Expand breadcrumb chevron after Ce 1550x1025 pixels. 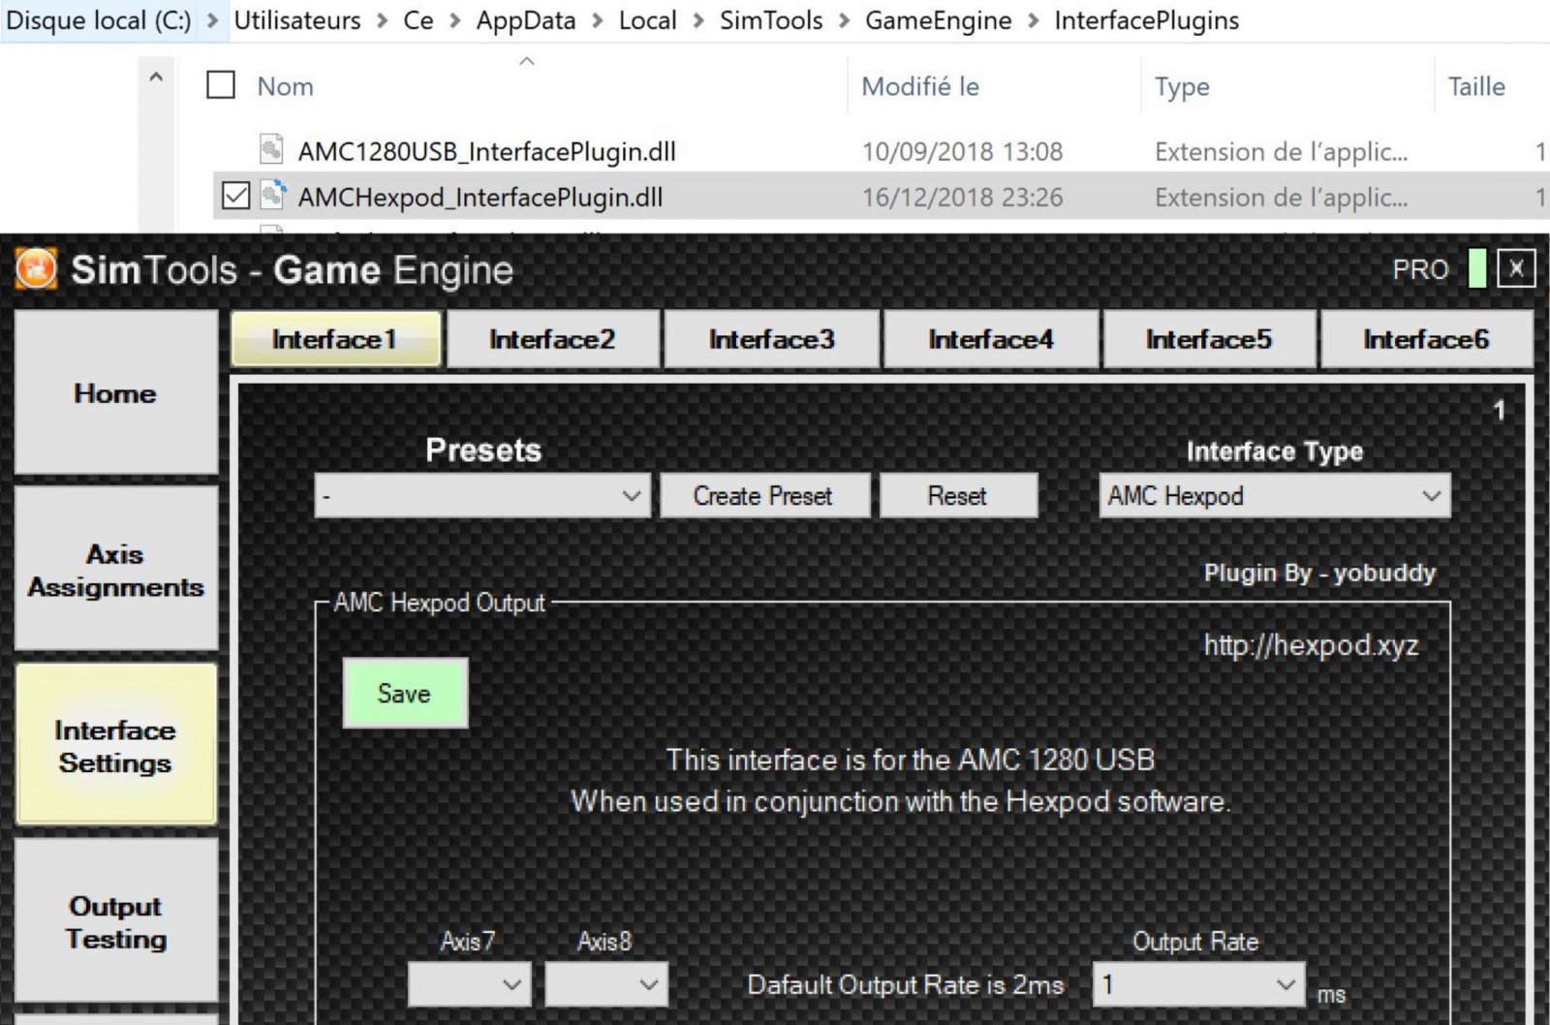tap(455, 20)
